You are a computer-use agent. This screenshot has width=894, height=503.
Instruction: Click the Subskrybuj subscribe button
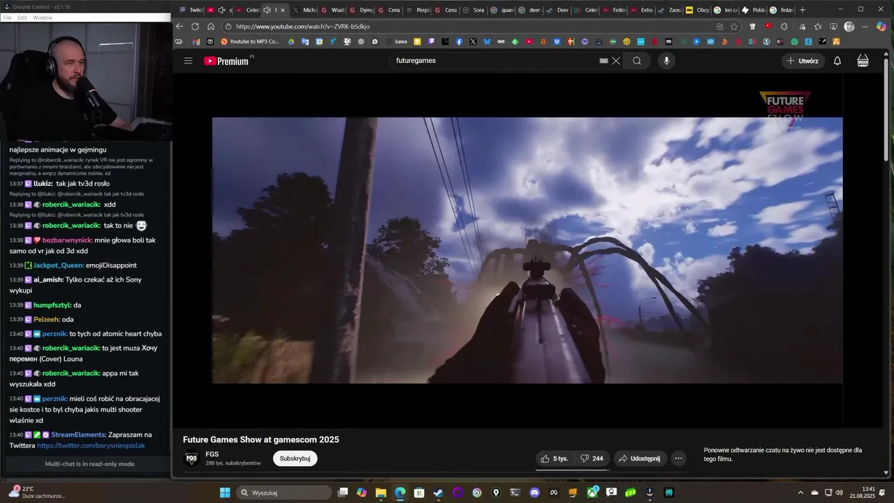(x=295, y=458)
